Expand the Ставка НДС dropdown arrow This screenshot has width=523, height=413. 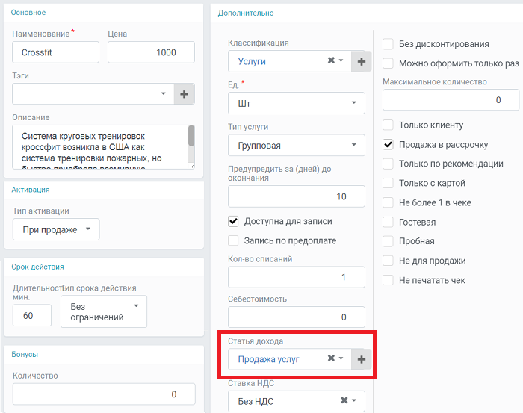tap(354, 400)
